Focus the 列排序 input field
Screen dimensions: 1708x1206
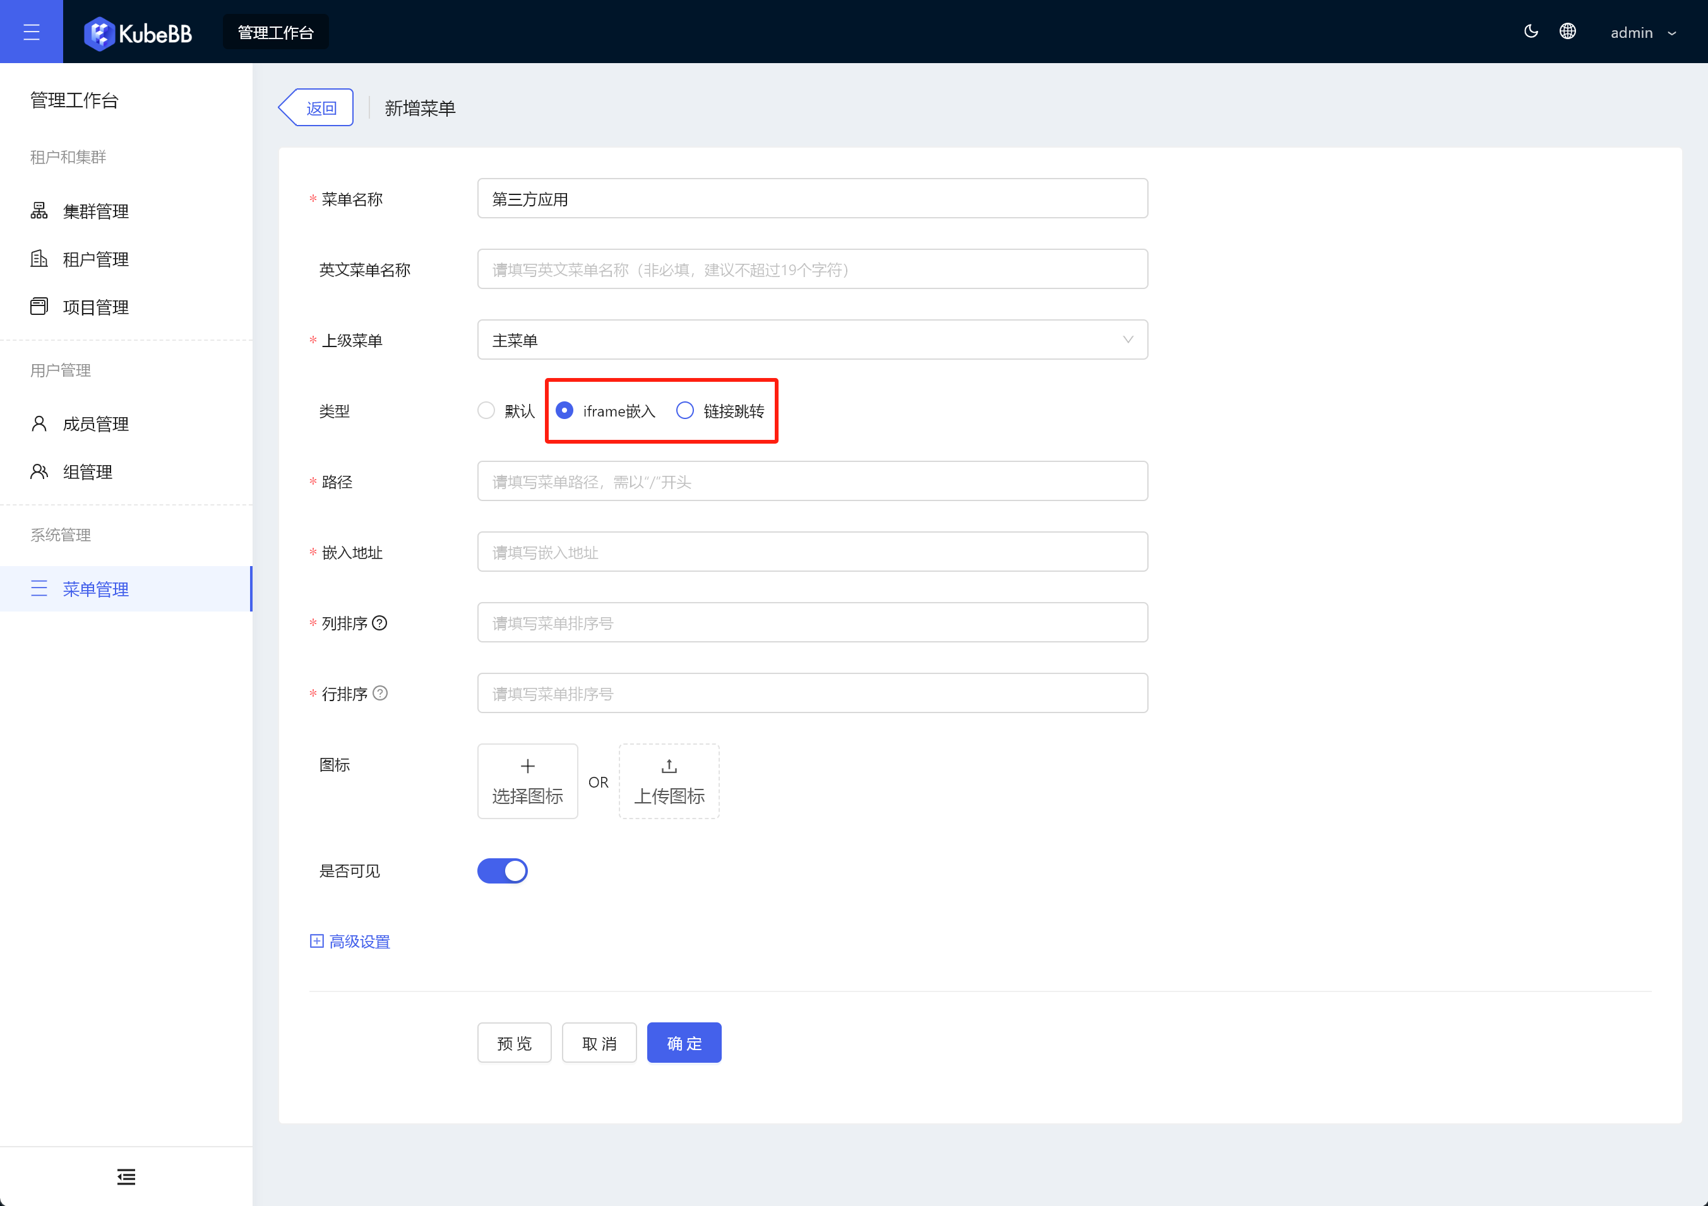click(813, 622)
